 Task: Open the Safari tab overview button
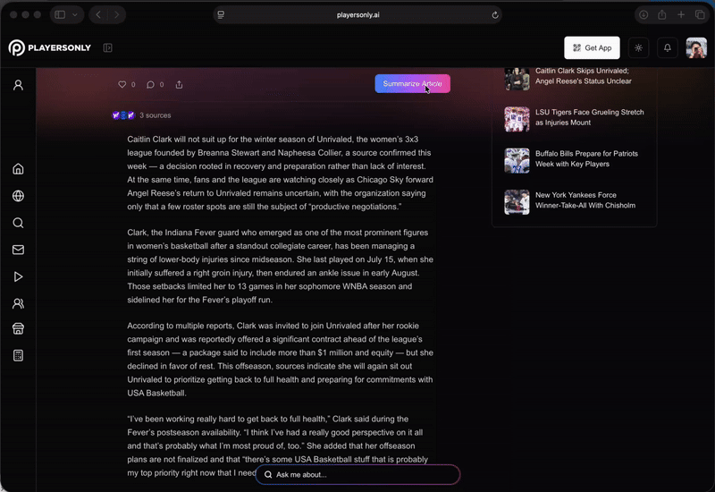(699, 14)
